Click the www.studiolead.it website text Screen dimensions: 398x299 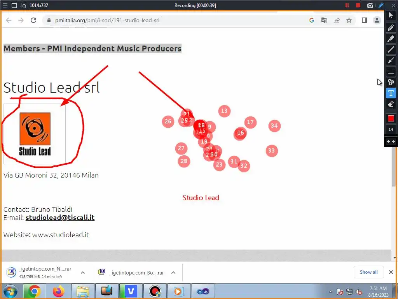click(60, 235)
